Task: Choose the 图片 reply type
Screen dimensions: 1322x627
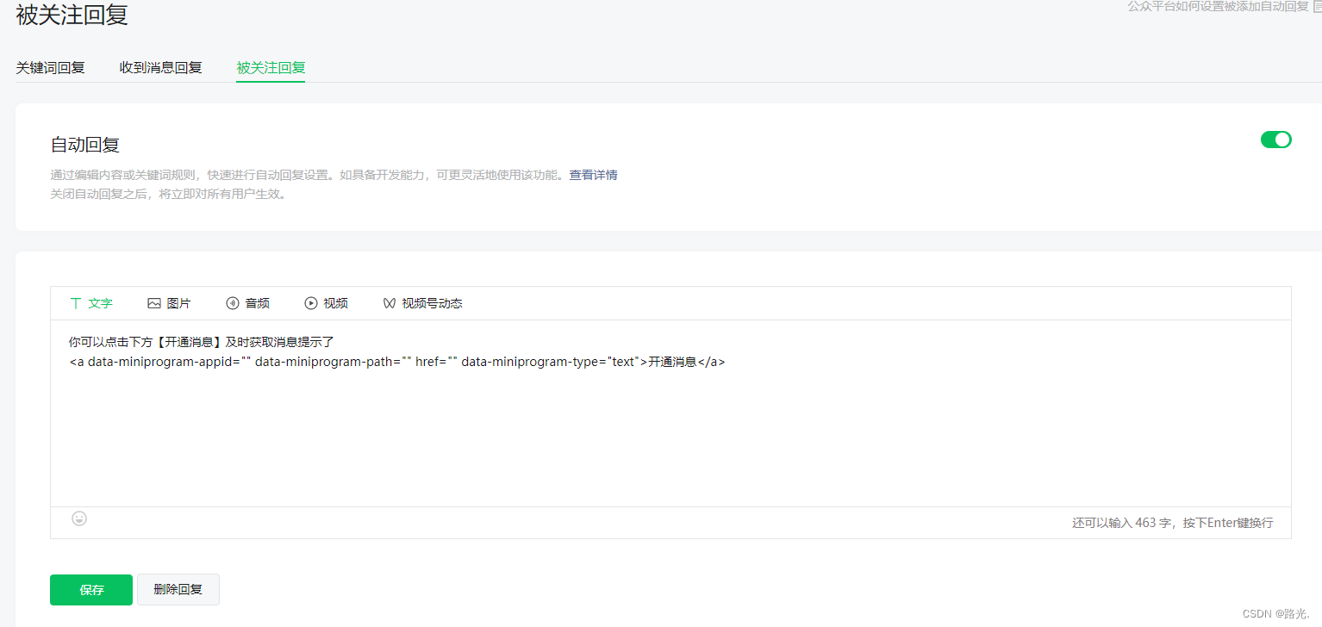Action: [x=169, y=303]
